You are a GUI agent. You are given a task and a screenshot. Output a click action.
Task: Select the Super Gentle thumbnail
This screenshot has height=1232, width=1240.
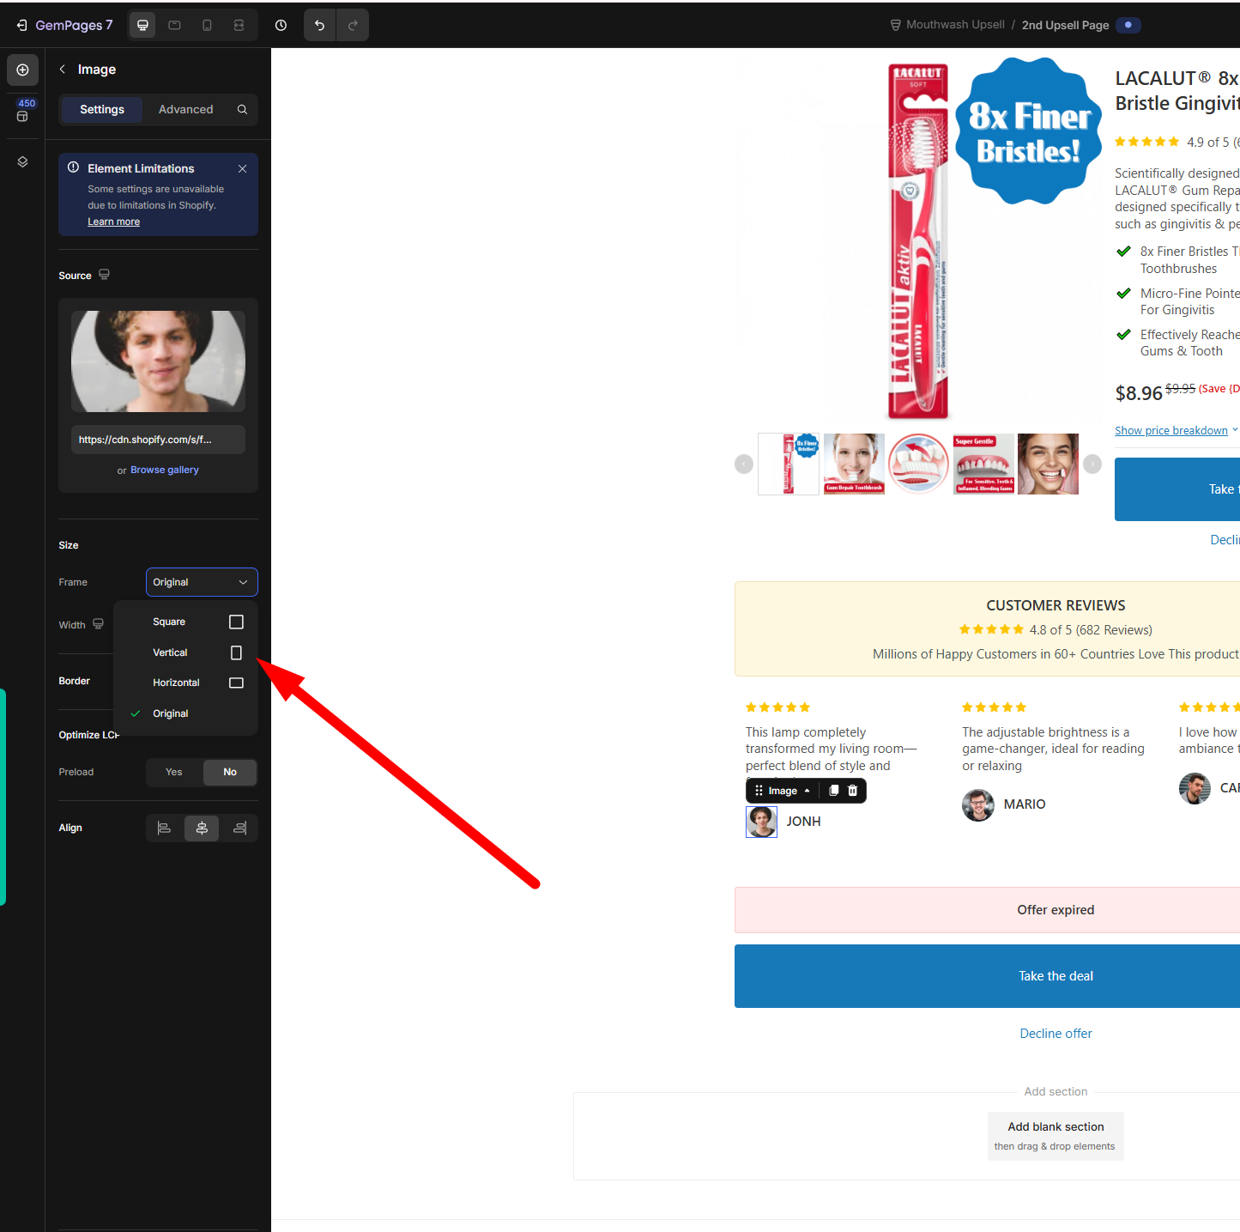coord(983,464)
